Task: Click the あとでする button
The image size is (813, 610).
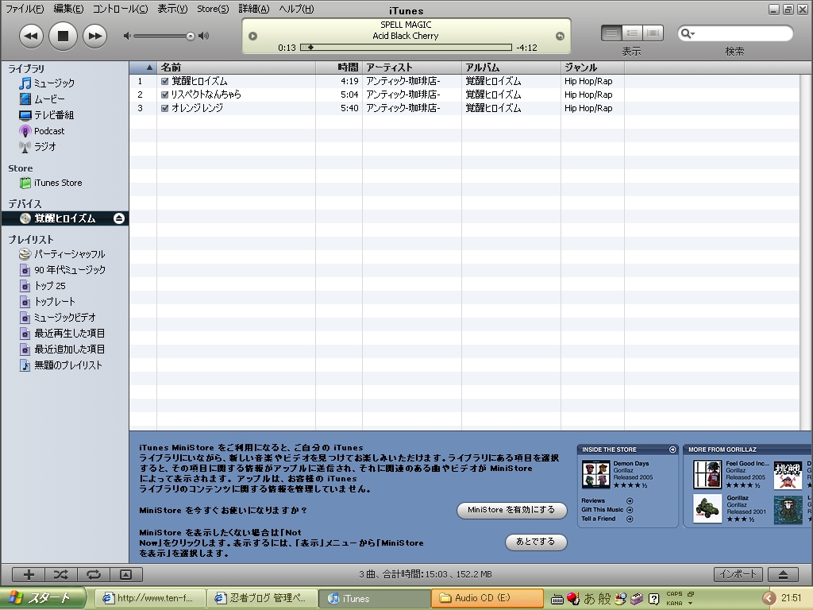Action: click(x=536, y=542)
